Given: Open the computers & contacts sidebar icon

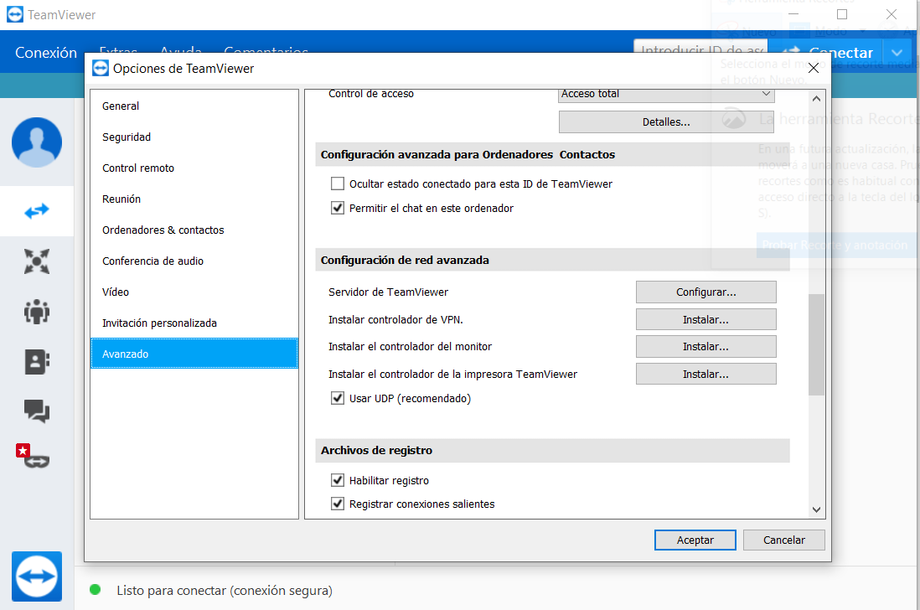Looking at the screenshot, I should (x=37, y=361).
